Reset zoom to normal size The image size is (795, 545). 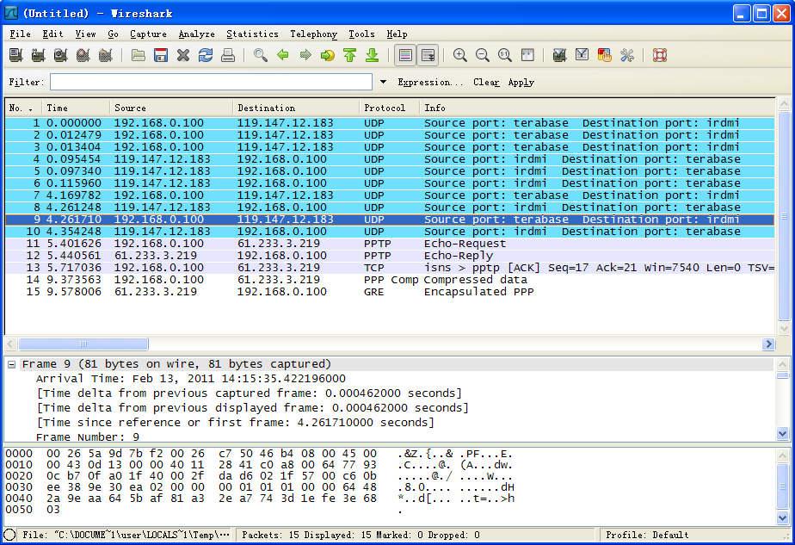(505, 55)
